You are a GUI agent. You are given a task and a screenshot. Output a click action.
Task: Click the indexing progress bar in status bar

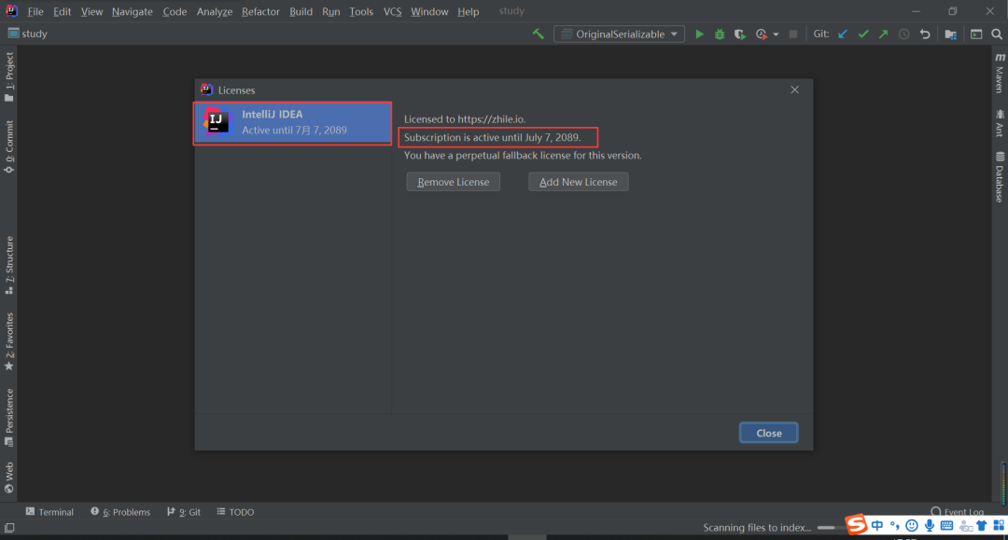coord(831,528)
